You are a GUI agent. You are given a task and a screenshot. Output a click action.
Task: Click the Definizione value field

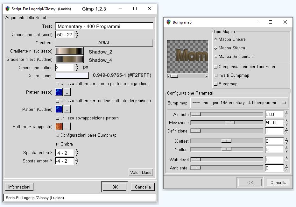pyautogui.click(x=274, y=131)
